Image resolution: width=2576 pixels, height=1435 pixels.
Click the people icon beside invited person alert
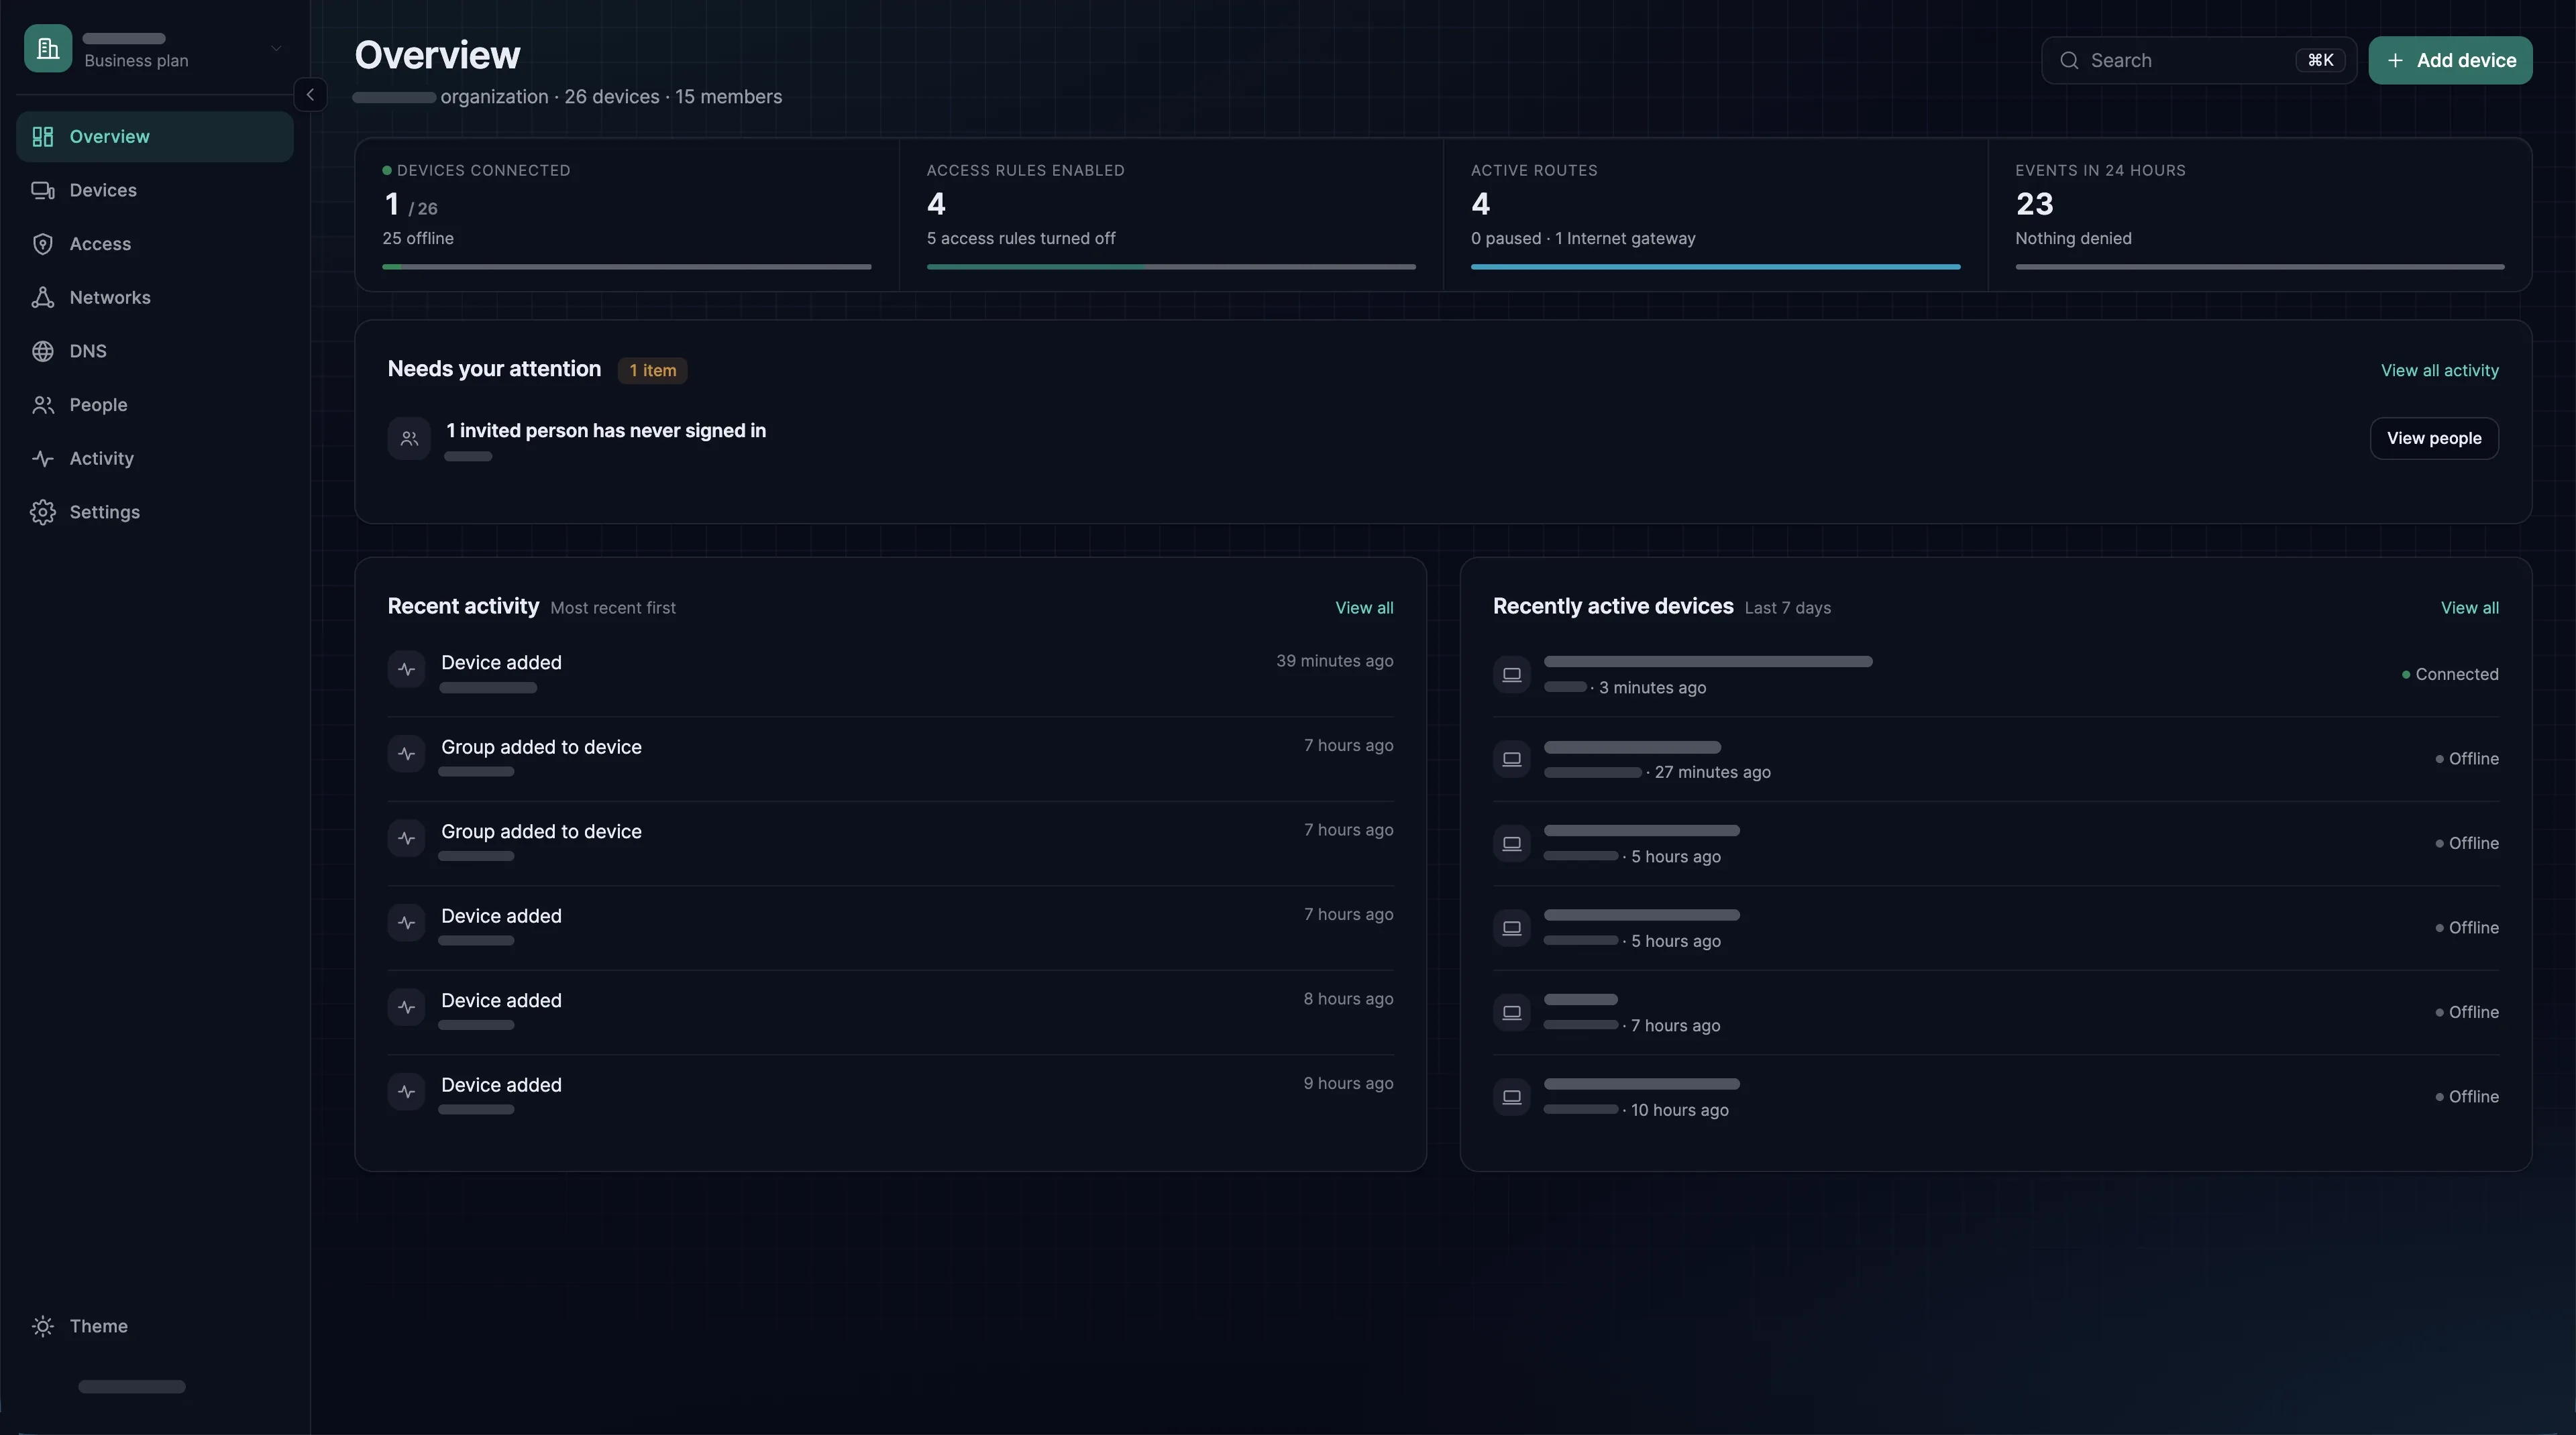pos(409,439)
